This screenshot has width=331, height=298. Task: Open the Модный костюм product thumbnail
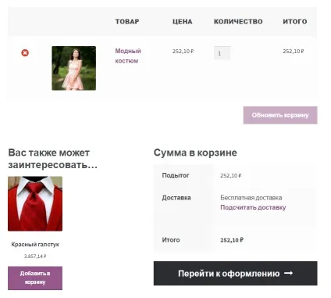(74, 68)
